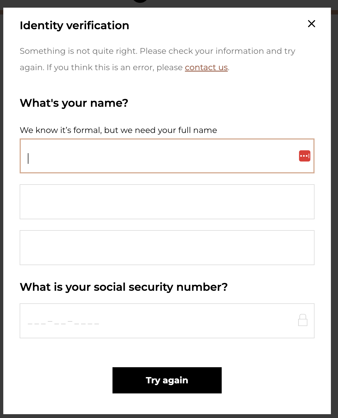
Task: Focus the first full name input field
Action: [158, 156]
